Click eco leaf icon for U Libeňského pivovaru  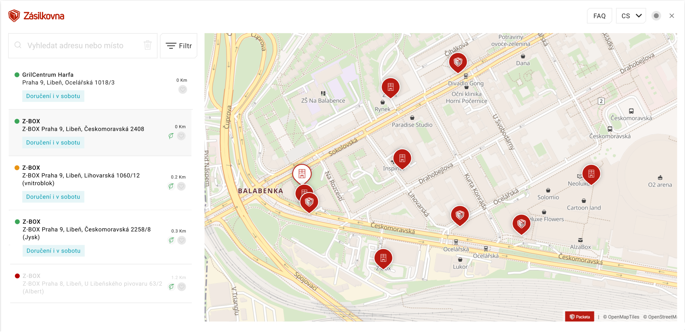click(x=171, y=287)
